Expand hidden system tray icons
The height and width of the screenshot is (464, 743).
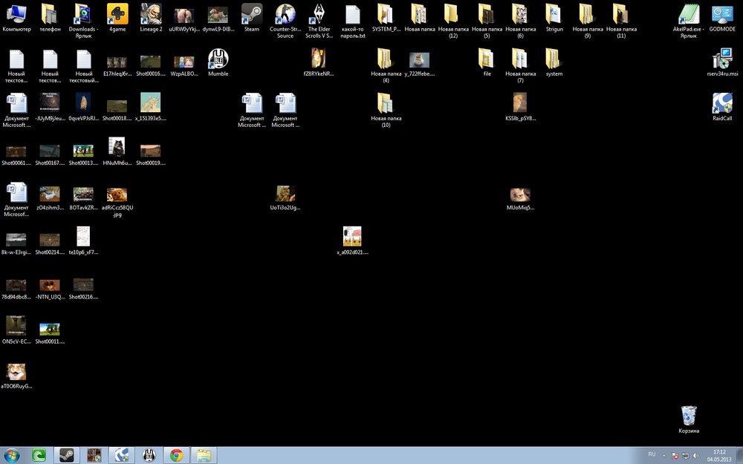tap(663, 455)
